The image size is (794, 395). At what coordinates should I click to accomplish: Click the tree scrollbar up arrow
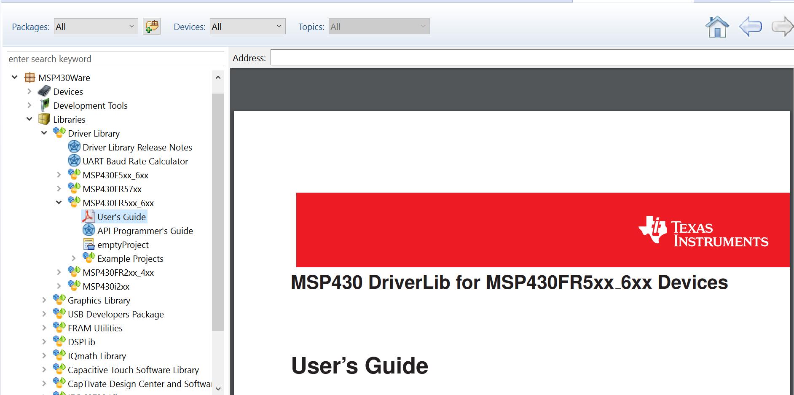pyautogui.click(x=218, y=78)
